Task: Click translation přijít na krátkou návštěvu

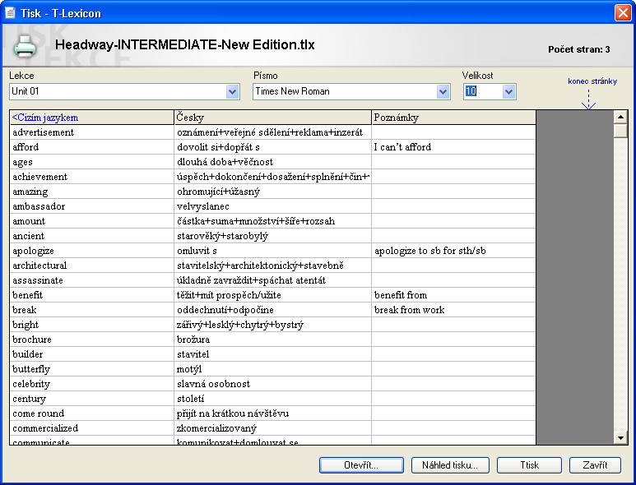Action: pos(233,413)
